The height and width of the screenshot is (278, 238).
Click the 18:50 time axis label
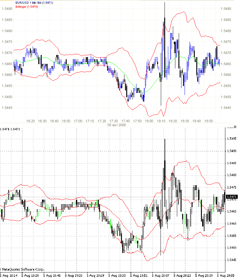[x=208, y=121]
